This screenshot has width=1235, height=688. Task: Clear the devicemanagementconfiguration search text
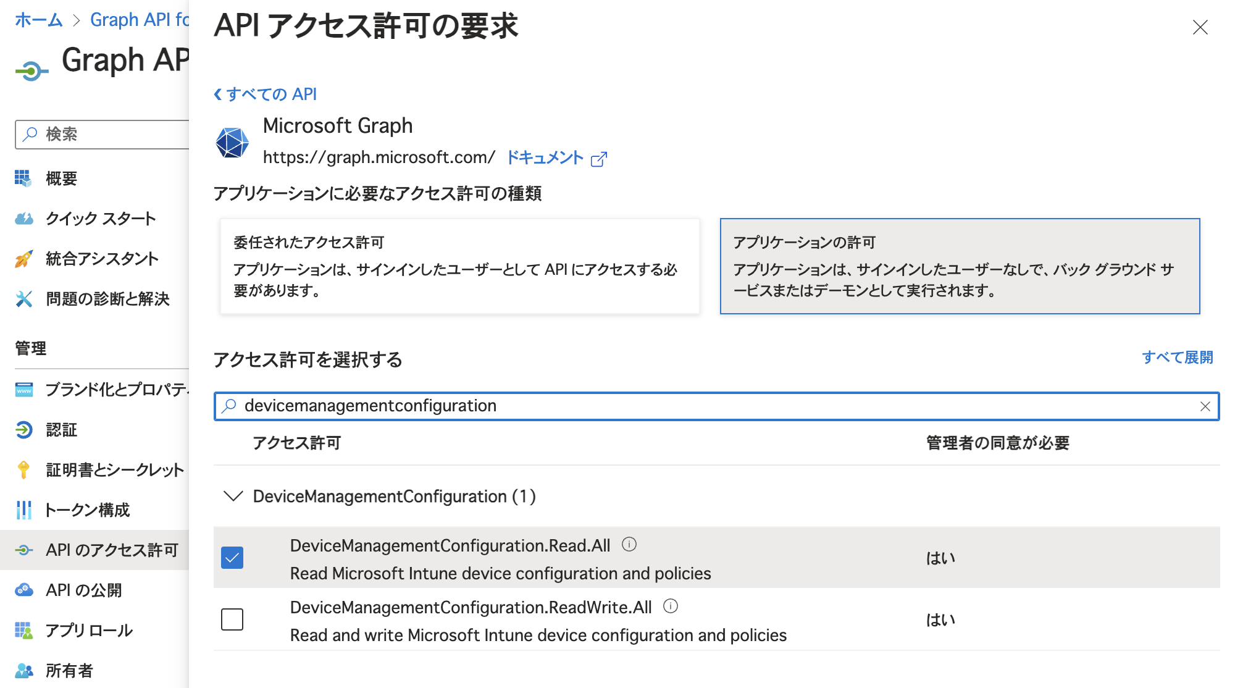point(1204,406)
